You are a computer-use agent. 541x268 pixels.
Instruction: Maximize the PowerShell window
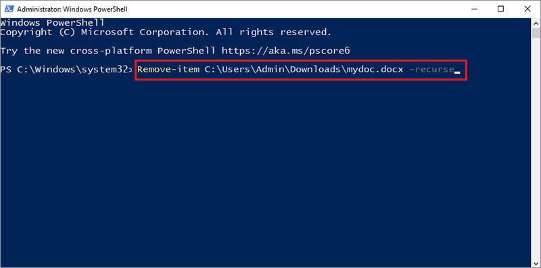tap(500, 9)
